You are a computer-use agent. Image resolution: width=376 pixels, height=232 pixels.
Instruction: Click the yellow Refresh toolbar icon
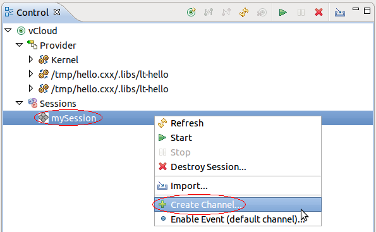pos(244,12)
